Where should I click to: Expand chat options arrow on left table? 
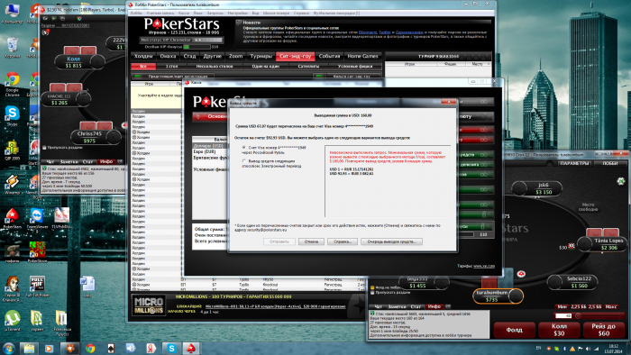(x=120, y=161)
